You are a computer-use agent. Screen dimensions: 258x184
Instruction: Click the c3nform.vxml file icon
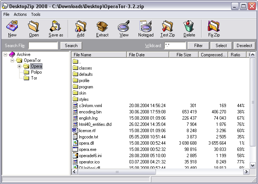click(75, 106)
